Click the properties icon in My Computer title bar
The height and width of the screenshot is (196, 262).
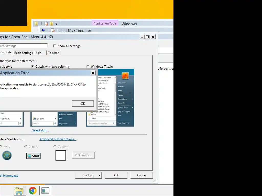tap(53, 30)
